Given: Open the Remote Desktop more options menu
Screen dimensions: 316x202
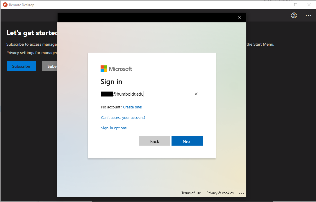Looking at the screenshot, I should point(308,15).
